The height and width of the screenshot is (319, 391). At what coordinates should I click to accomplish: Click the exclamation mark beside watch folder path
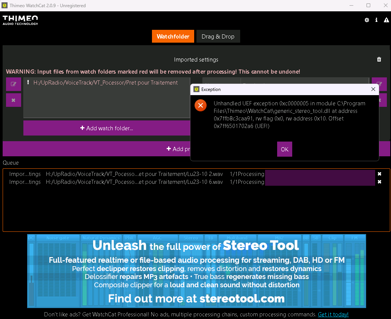(x=28, y=82)
